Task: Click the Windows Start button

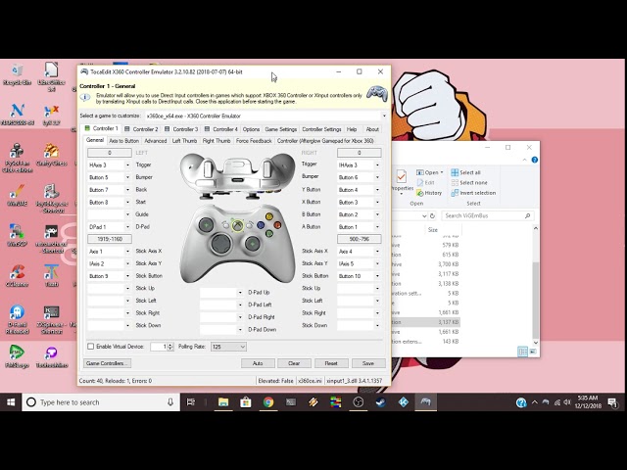Action: (x=11, y=401)
